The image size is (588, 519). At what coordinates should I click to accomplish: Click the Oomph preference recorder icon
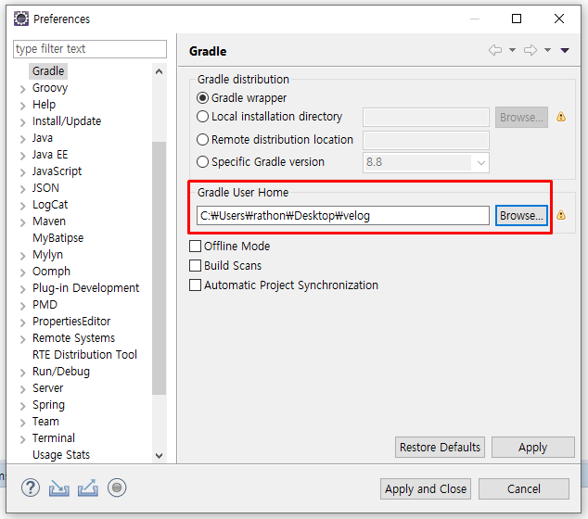point(117,487)
